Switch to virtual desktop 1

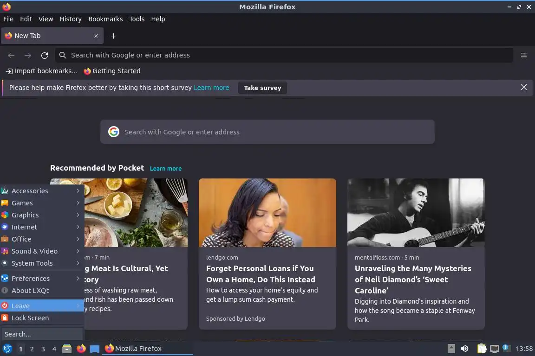tap(21, 349)
